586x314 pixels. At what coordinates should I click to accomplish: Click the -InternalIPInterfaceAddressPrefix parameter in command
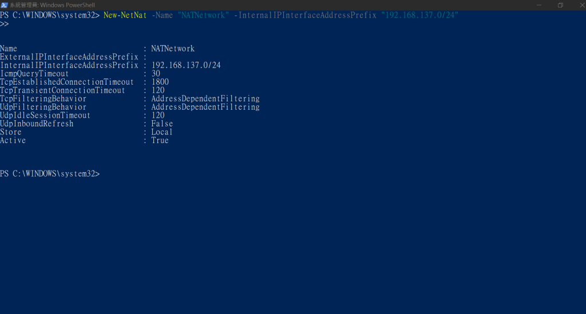pyautogui.click(x=305, y=15)
